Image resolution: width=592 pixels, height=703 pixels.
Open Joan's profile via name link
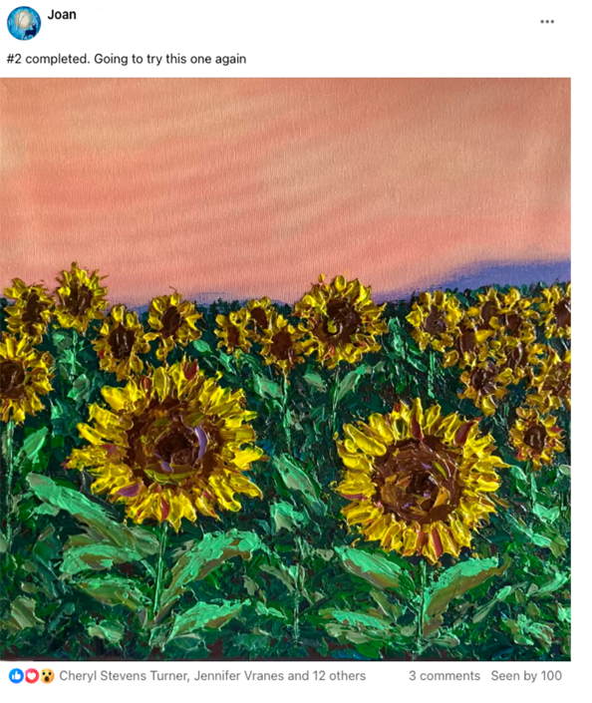click(x=62, y=15)
